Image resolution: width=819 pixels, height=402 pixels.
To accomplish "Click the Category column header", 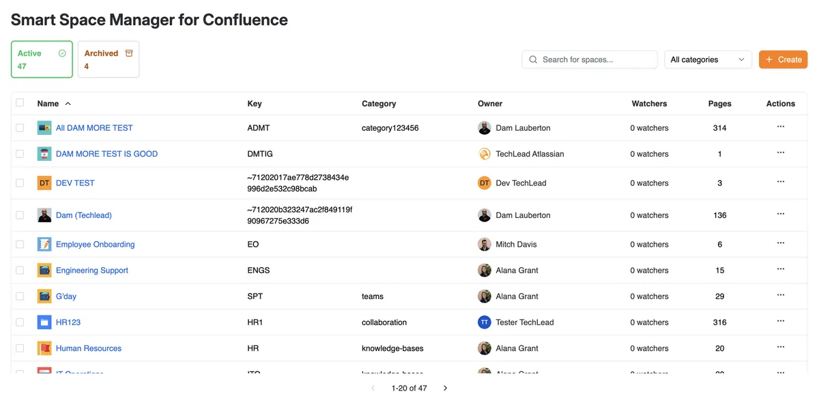I will 379,104.
